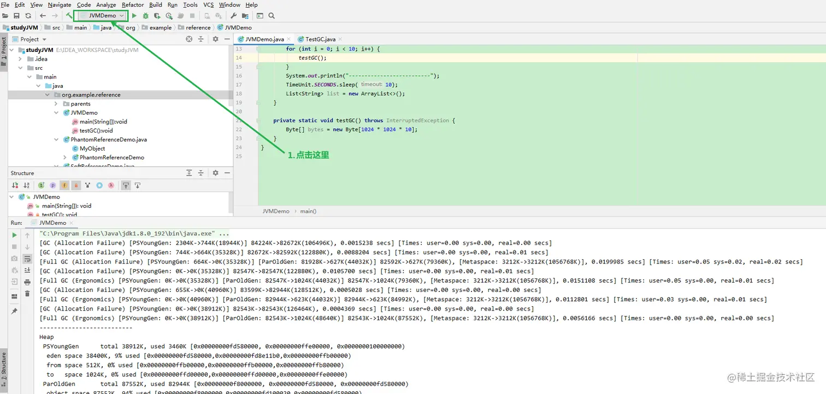This screenshot has width=826, height=394.
Task: Open the JVMDemo run configuration dropdown
Action: click(x=101, y=16)
